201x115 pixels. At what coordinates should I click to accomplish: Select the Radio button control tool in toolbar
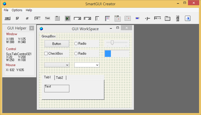(27, 18)
